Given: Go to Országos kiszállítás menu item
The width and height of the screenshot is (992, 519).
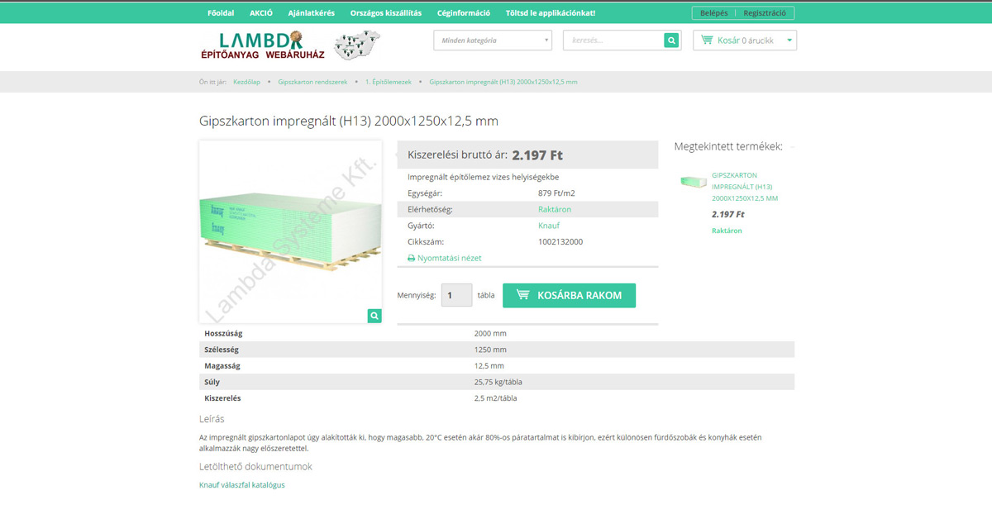Looking at the screenshot, I should [x=386, y=13].
